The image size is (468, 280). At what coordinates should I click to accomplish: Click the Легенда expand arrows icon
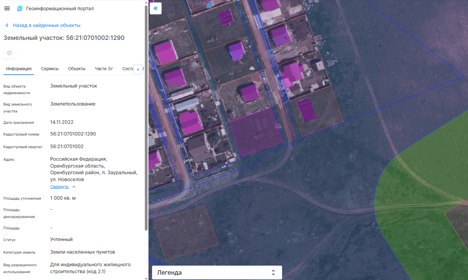point(273,273)
